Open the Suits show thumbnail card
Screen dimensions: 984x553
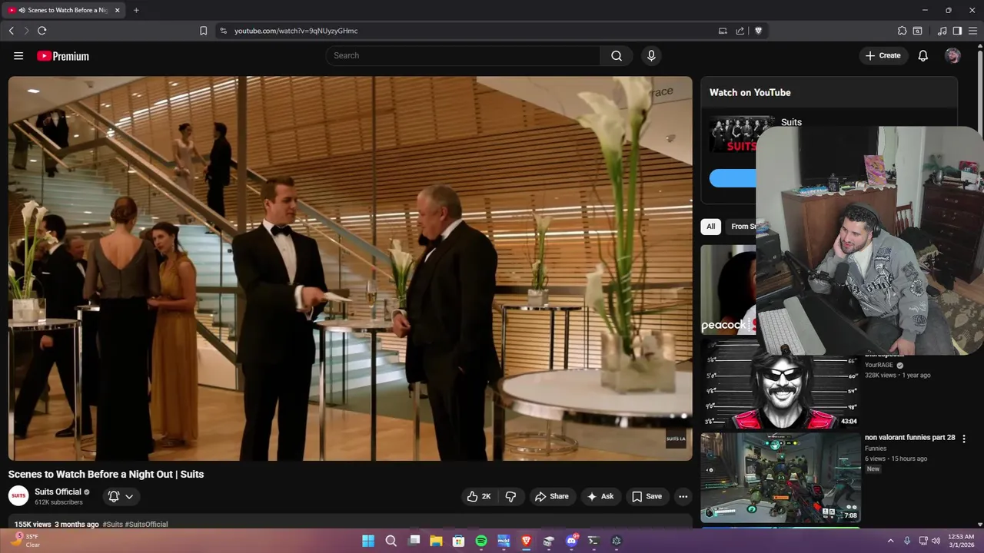pos(733,134)
